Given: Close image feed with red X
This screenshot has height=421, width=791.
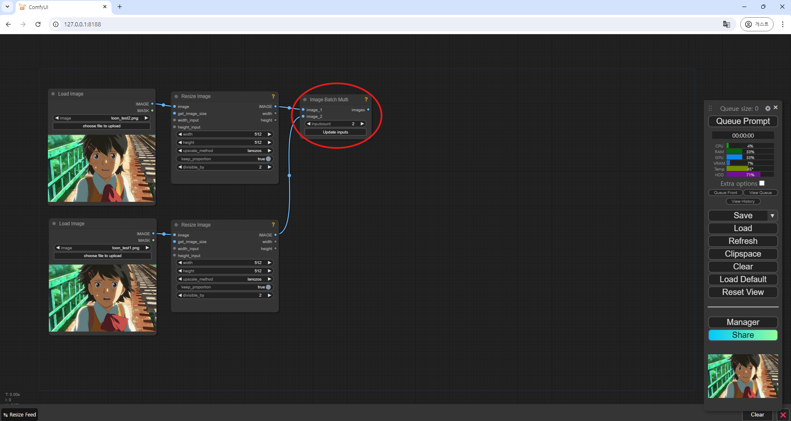Looking at the screenshot, I should (x=783, y=415).
